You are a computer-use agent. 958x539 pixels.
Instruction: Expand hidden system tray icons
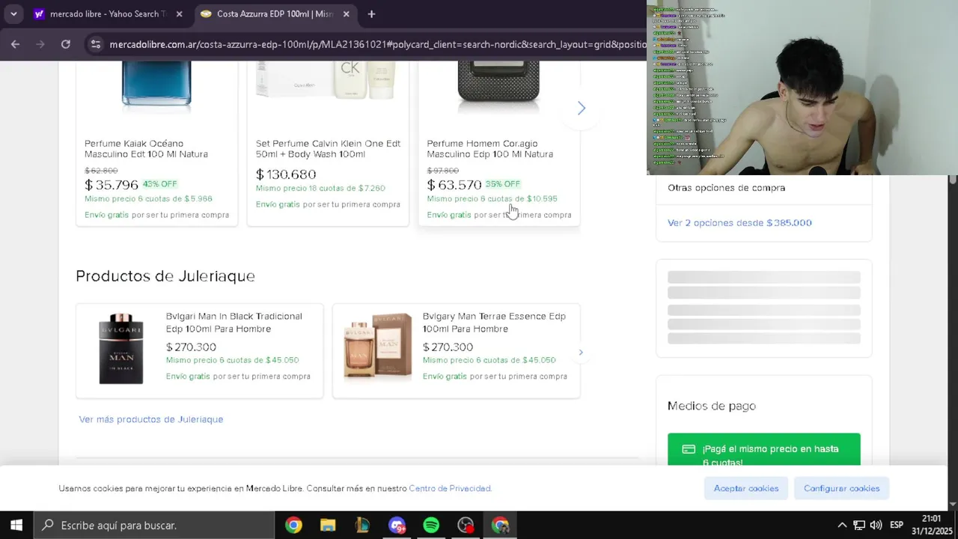tap(842, 525)
